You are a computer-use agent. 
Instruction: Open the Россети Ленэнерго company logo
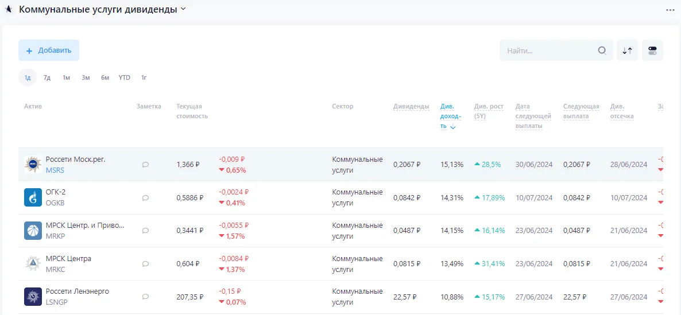point(33,296)
